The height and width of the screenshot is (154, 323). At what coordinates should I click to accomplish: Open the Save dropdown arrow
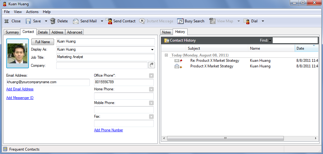46,21
